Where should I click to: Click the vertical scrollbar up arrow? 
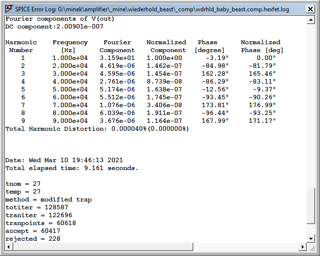coord(311,20)
